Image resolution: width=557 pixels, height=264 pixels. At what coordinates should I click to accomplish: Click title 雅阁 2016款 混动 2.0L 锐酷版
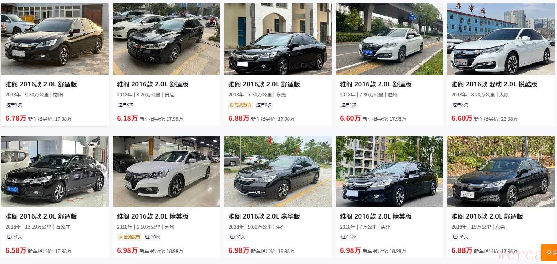pos(494,84)
